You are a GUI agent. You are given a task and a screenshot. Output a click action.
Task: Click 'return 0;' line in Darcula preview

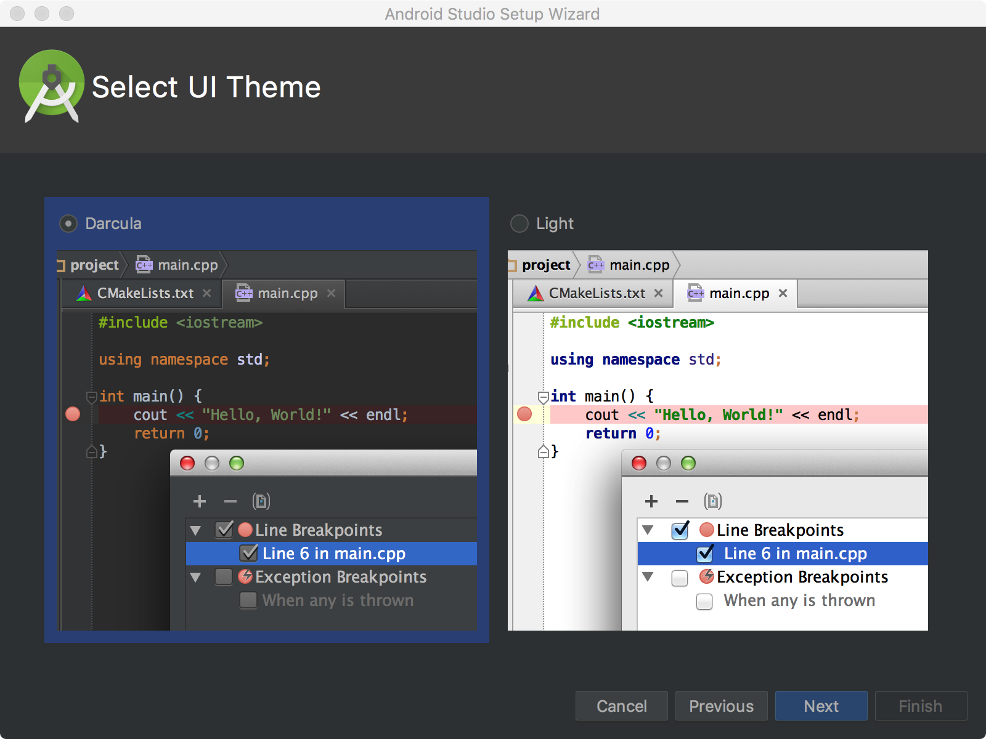click(172, 434)
